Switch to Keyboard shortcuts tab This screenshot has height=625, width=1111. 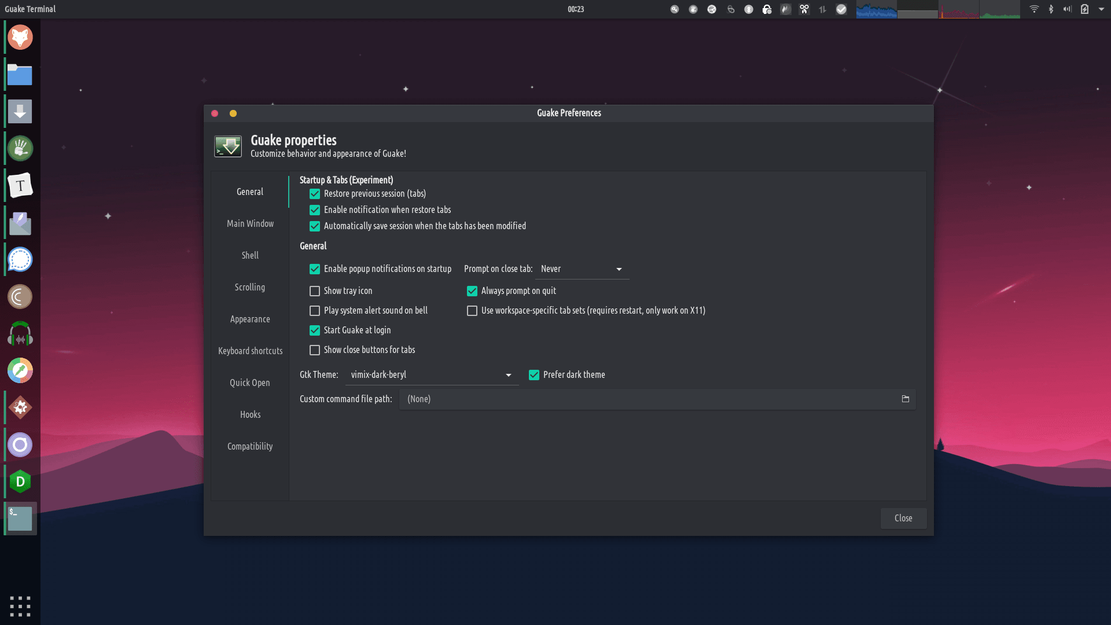tap(250, 351)
